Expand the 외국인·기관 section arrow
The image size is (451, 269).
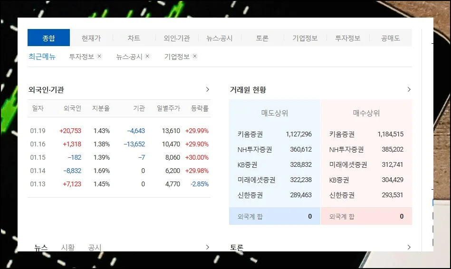tap(207, 89)
